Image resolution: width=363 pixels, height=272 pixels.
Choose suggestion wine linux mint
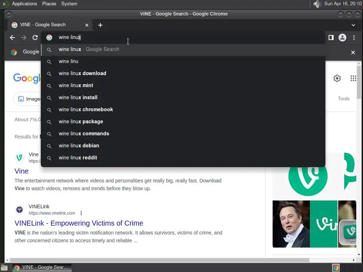(x=183, y=86)
